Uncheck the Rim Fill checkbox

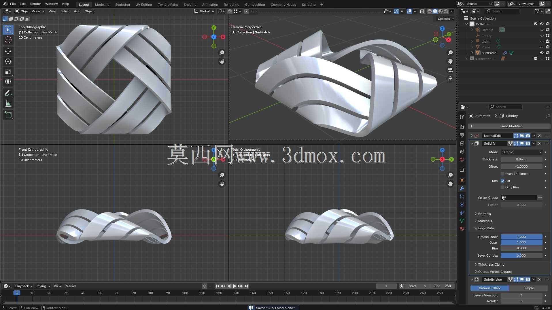502,181
